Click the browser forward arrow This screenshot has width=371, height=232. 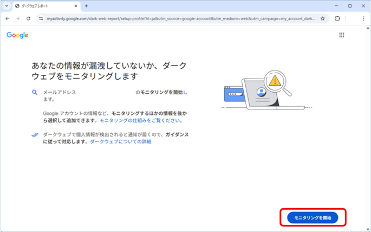pos(18,18)
